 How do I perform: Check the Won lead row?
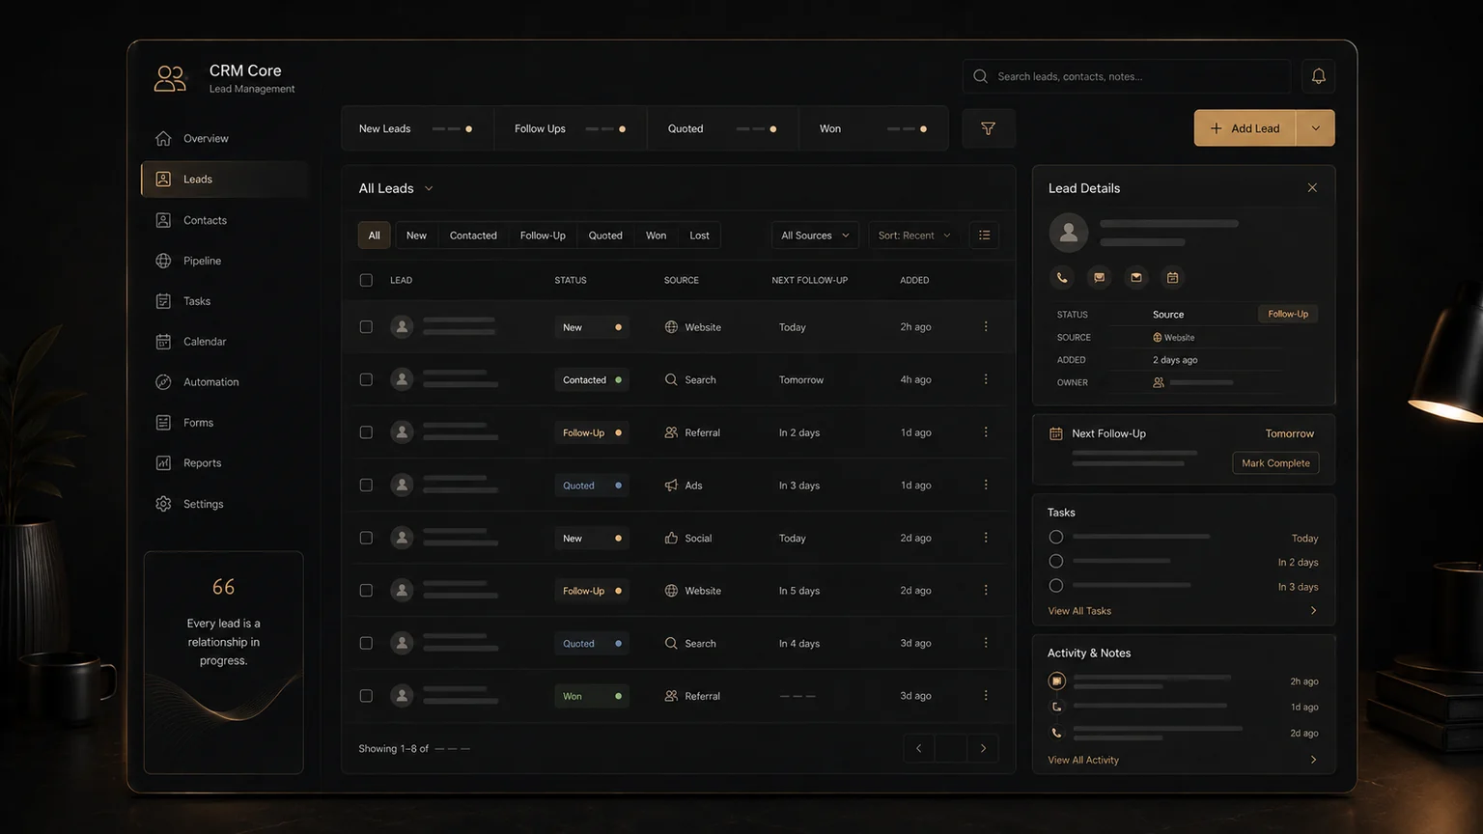point(366,696)
